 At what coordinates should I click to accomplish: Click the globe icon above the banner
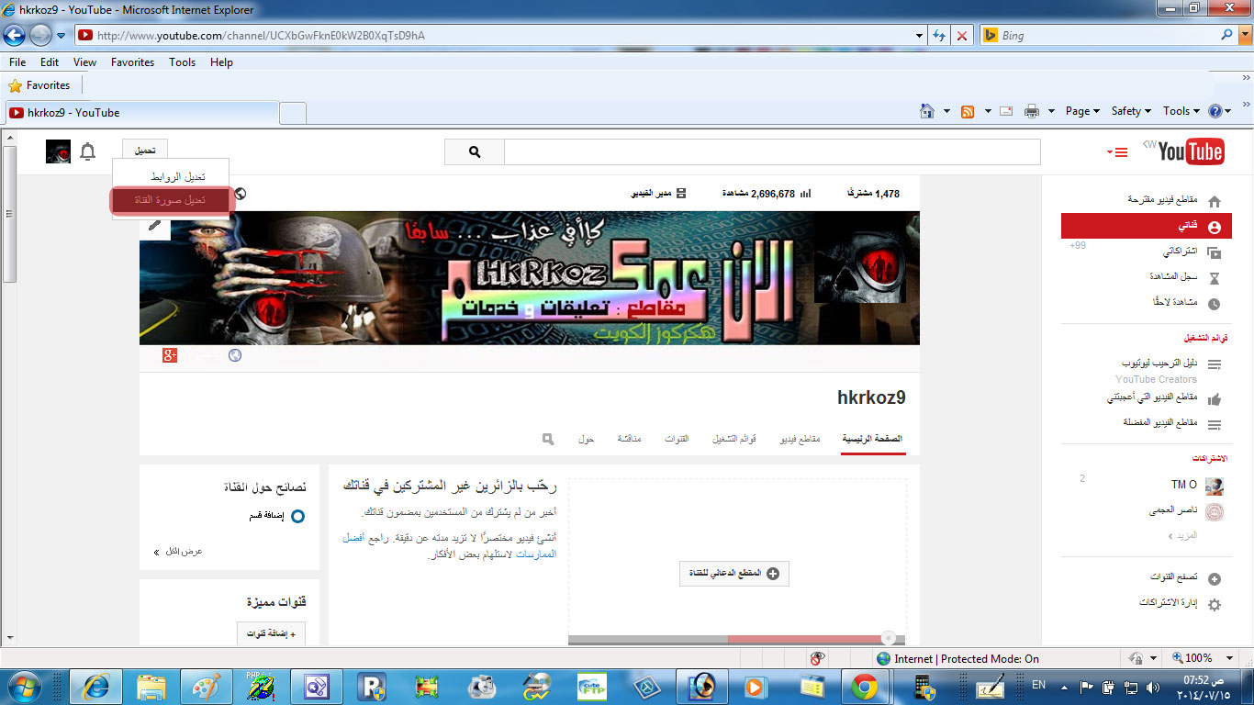[241, 194]
